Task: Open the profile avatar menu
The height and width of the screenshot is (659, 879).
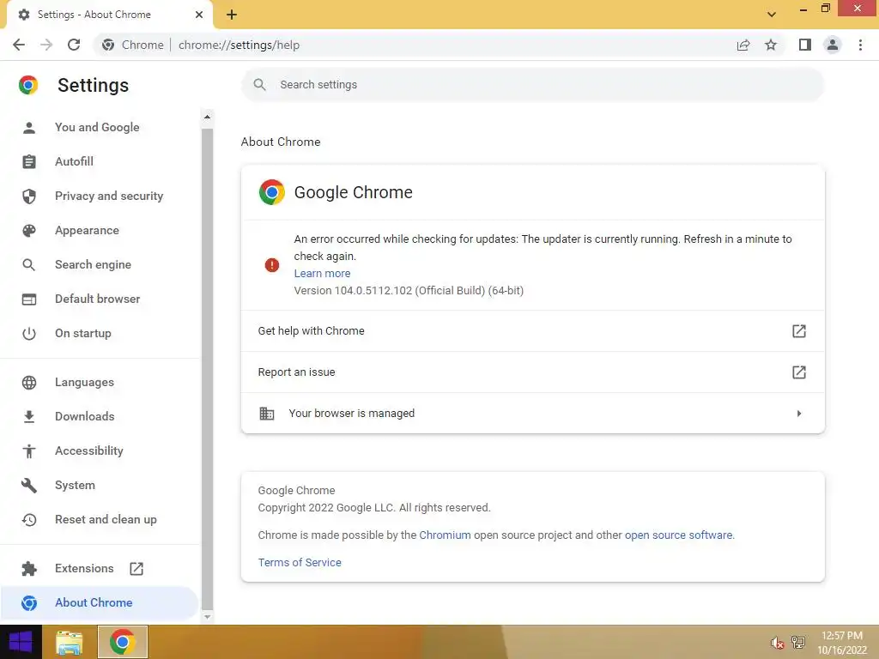Action: [833, 45]
